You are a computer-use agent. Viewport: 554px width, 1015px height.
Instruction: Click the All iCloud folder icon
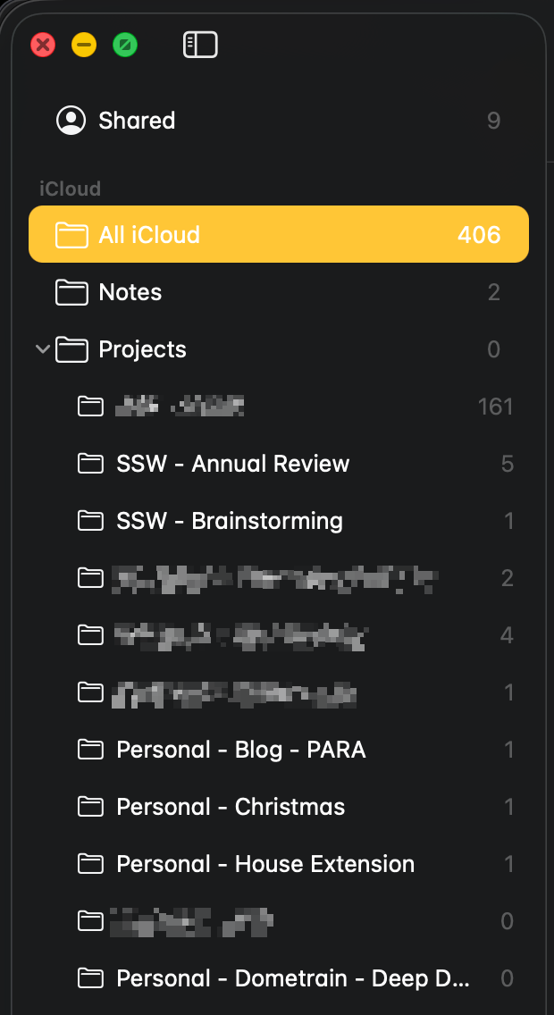pyautogui.click(x=71, y=235)
